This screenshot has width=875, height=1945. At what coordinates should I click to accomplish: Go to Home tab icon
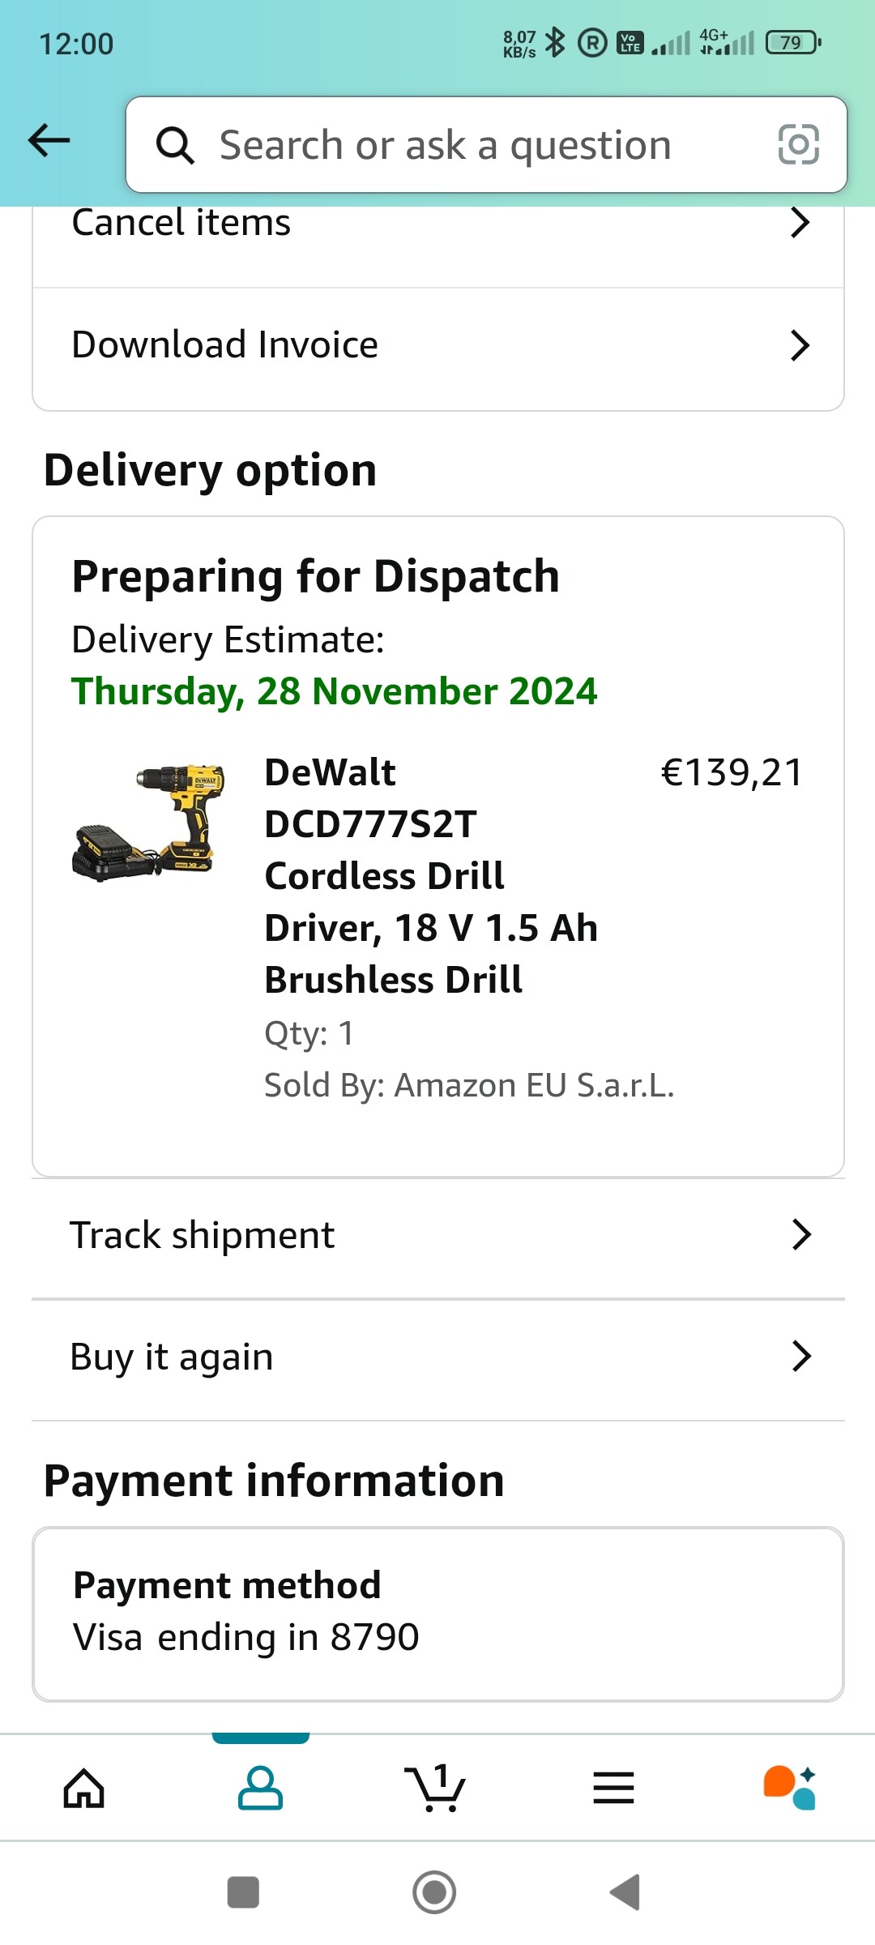click(84, 1788)
